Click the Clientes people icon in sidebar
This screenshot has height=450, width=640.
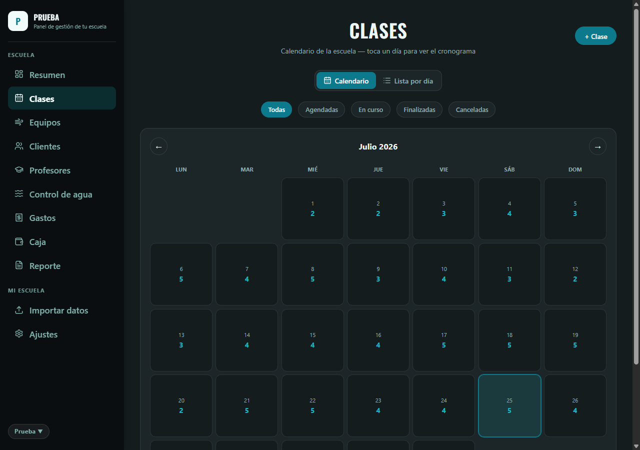(x=19, y=146)
